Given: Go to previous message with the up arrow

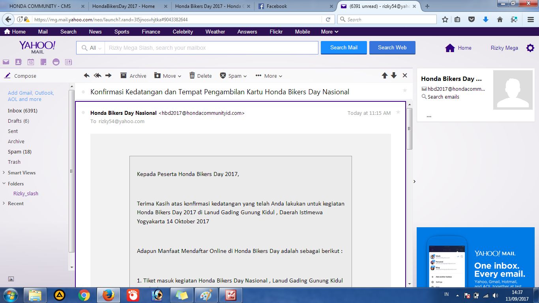Looking at the screenshot, I should [x=385, y=75].
